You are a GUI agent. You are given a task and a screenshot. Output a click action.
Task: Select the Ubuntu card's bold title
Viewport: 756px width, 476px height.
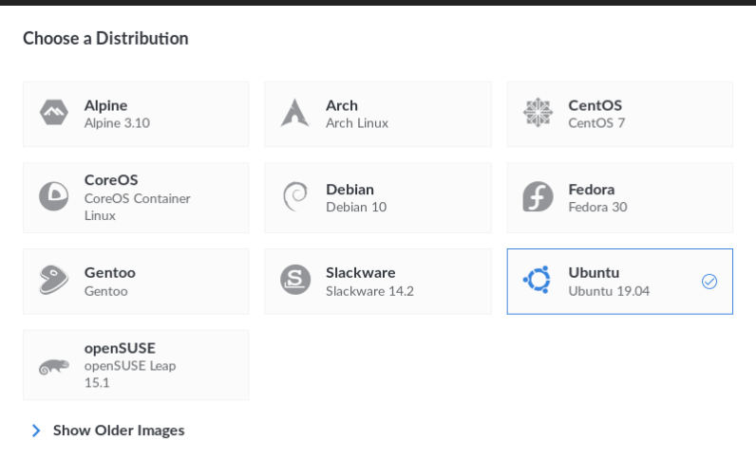point(594,273)
